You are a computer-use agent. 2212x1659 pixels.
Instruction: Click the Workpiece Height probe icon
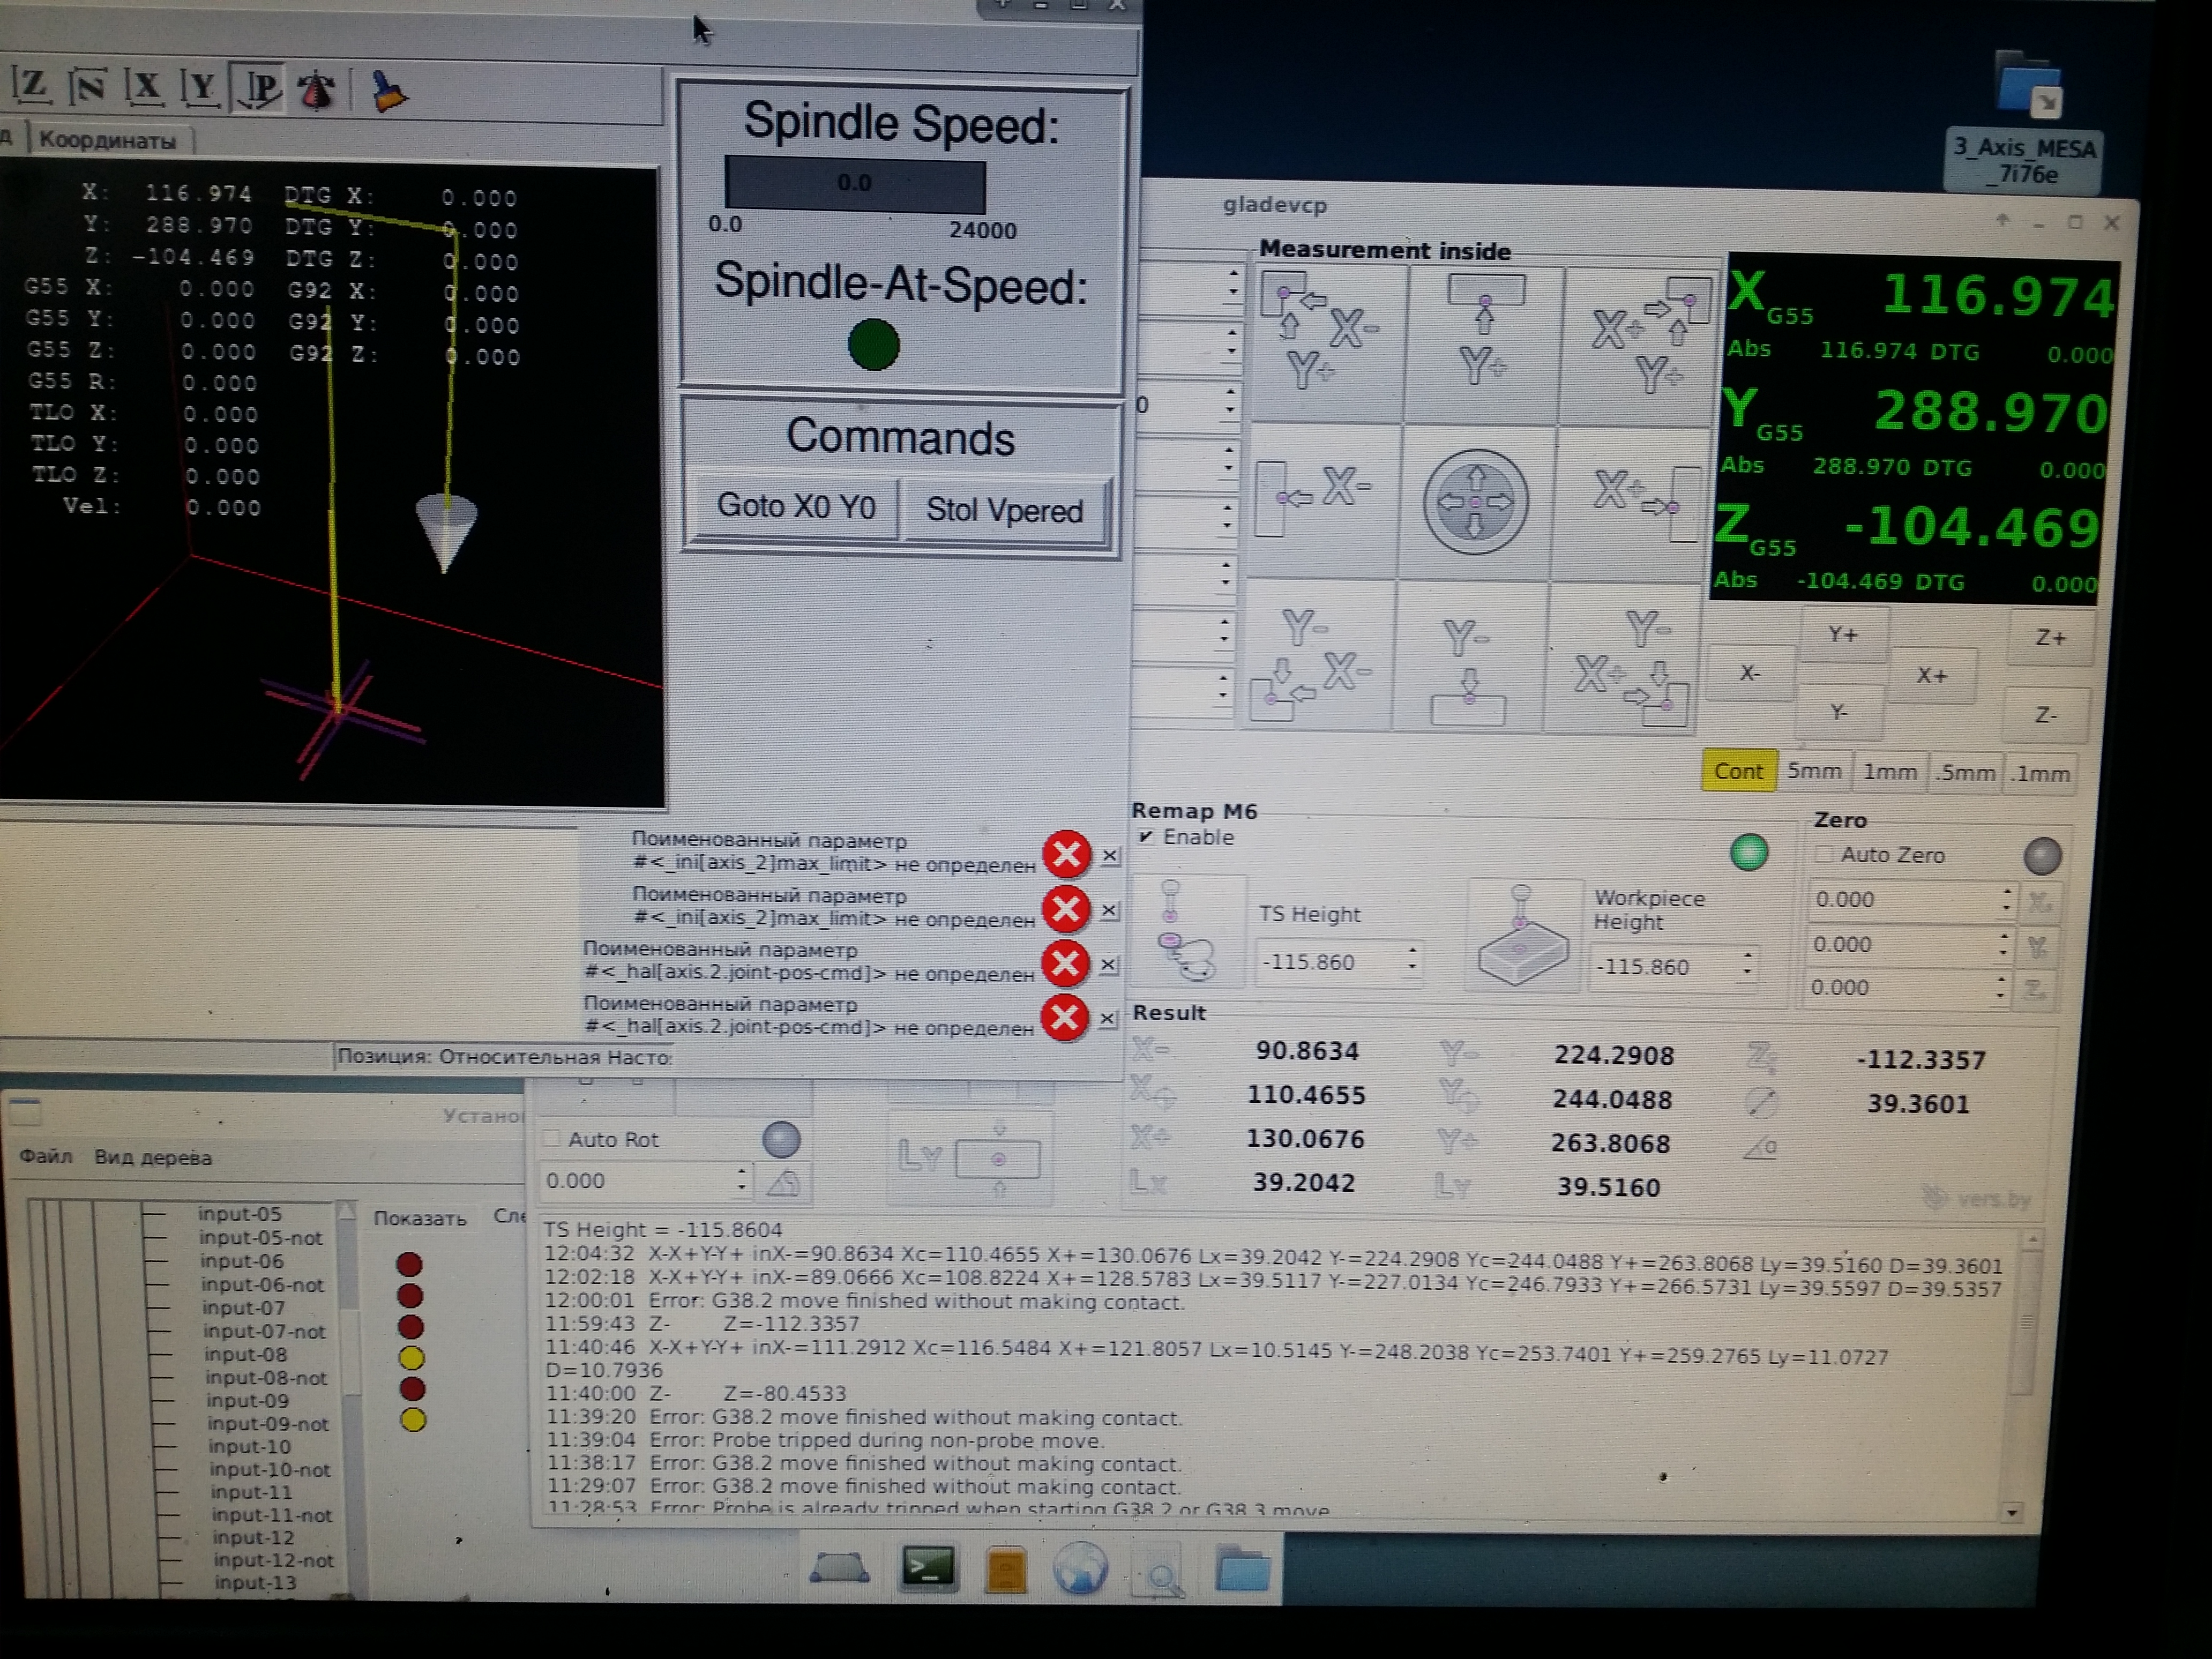click(1521, 935)
